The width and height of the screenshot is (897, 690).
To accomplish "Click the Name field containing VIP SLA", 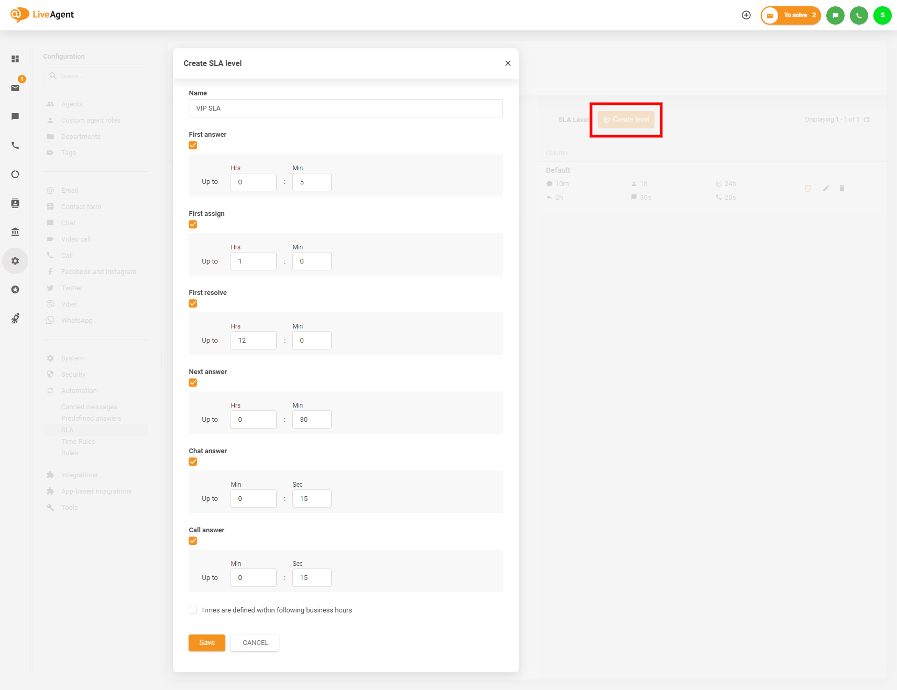I will [345, 108].
